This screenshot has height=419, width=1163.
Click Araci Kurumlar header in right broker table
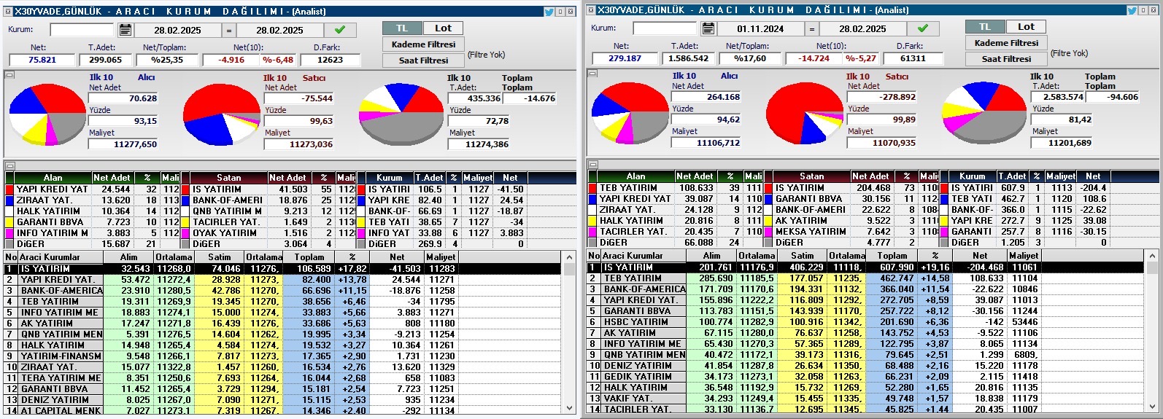[643, 256]
